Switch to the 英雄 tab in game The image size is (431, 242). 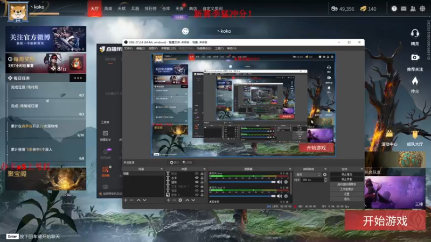(x=108, y=9)
